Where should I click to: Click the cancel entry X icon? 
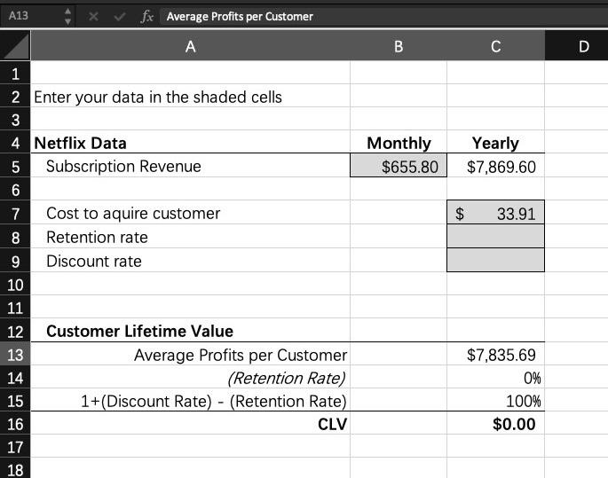(x=93, y=16)
